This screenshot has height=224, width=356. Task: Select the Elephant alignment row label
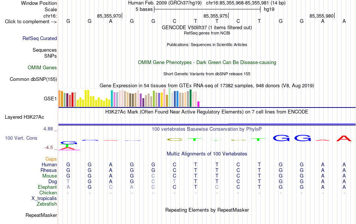click(48, 187)
